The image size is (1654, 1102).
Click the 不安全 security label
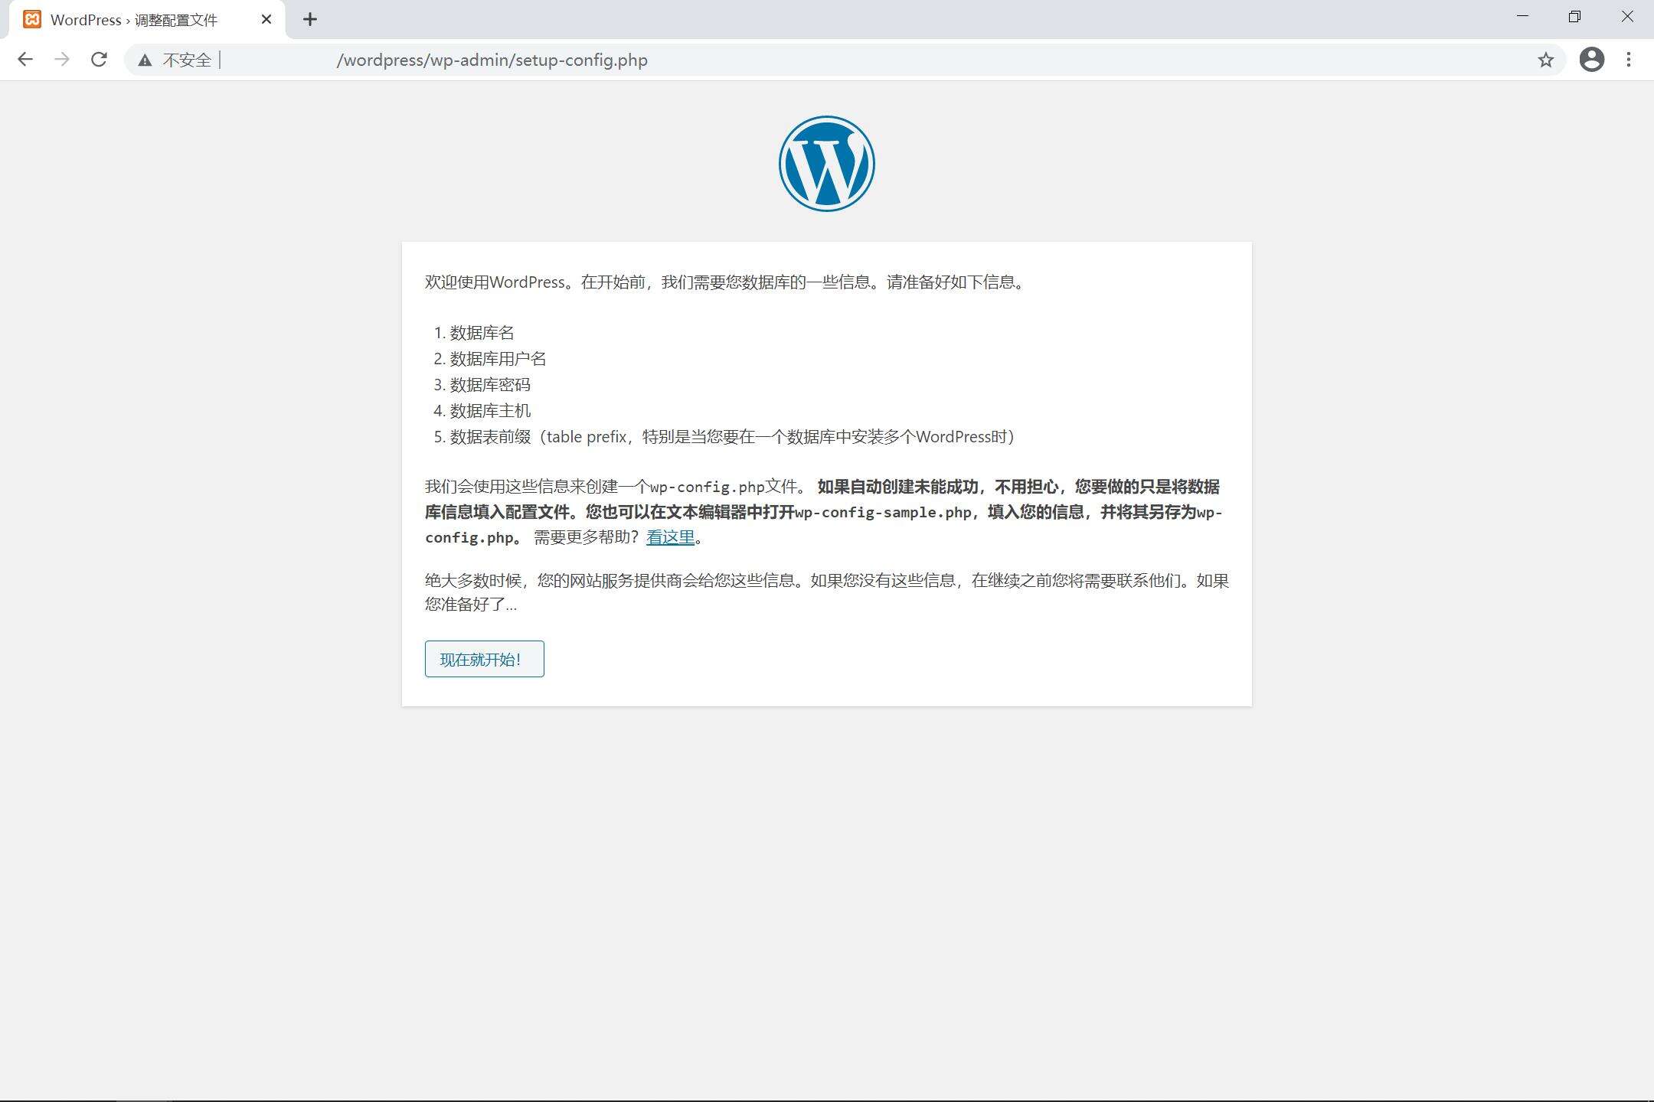(187, 60)
